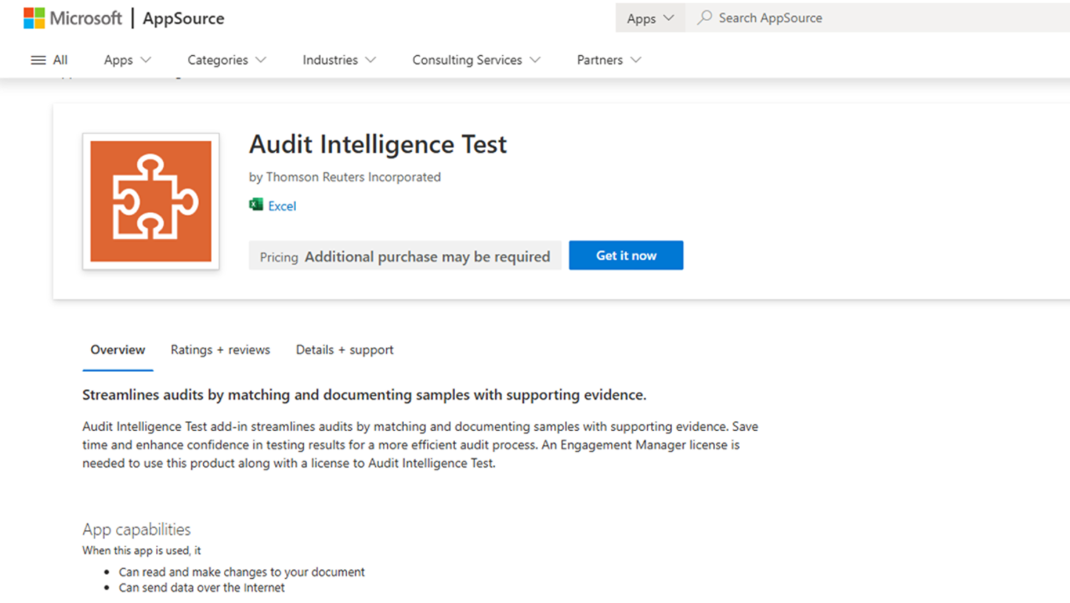The height and width of the screenshot is (603, 1070).
Task: Click the magnifier search icon
Action: 705,18
